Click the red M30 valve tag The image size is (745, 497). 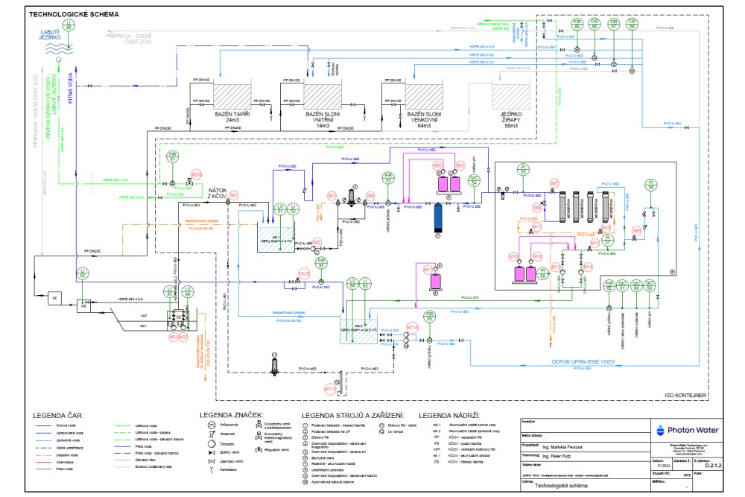click(x=197, y=174)
